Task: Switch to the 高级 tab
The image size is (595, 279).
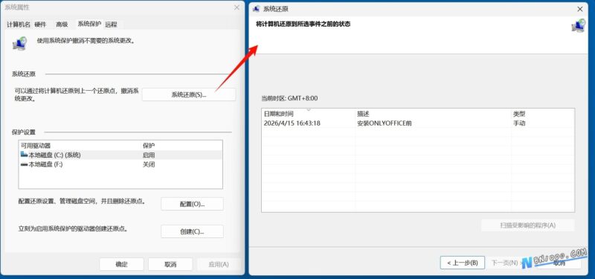Action: pos(62,25)
